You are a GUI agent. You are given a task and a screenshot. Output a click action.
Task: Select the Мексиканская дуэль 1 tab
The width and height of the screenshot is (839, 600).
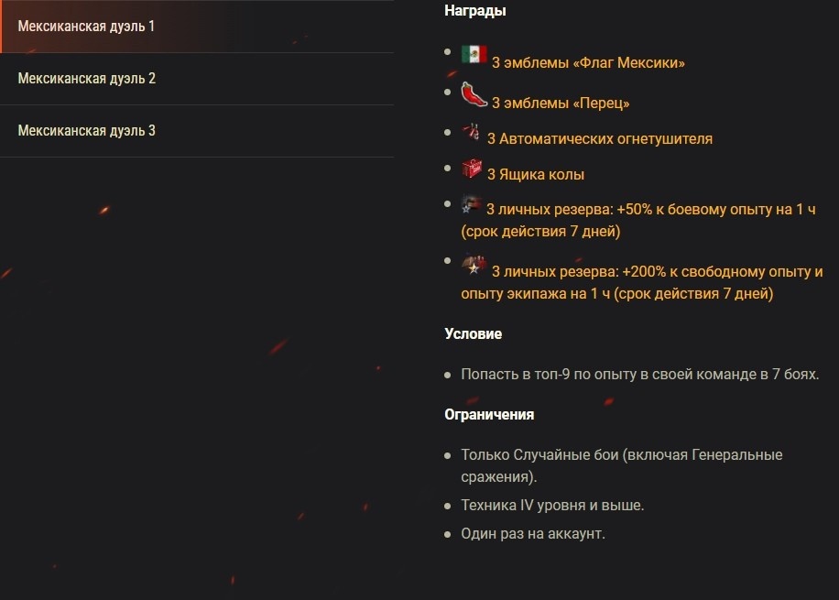click(197, 27)
